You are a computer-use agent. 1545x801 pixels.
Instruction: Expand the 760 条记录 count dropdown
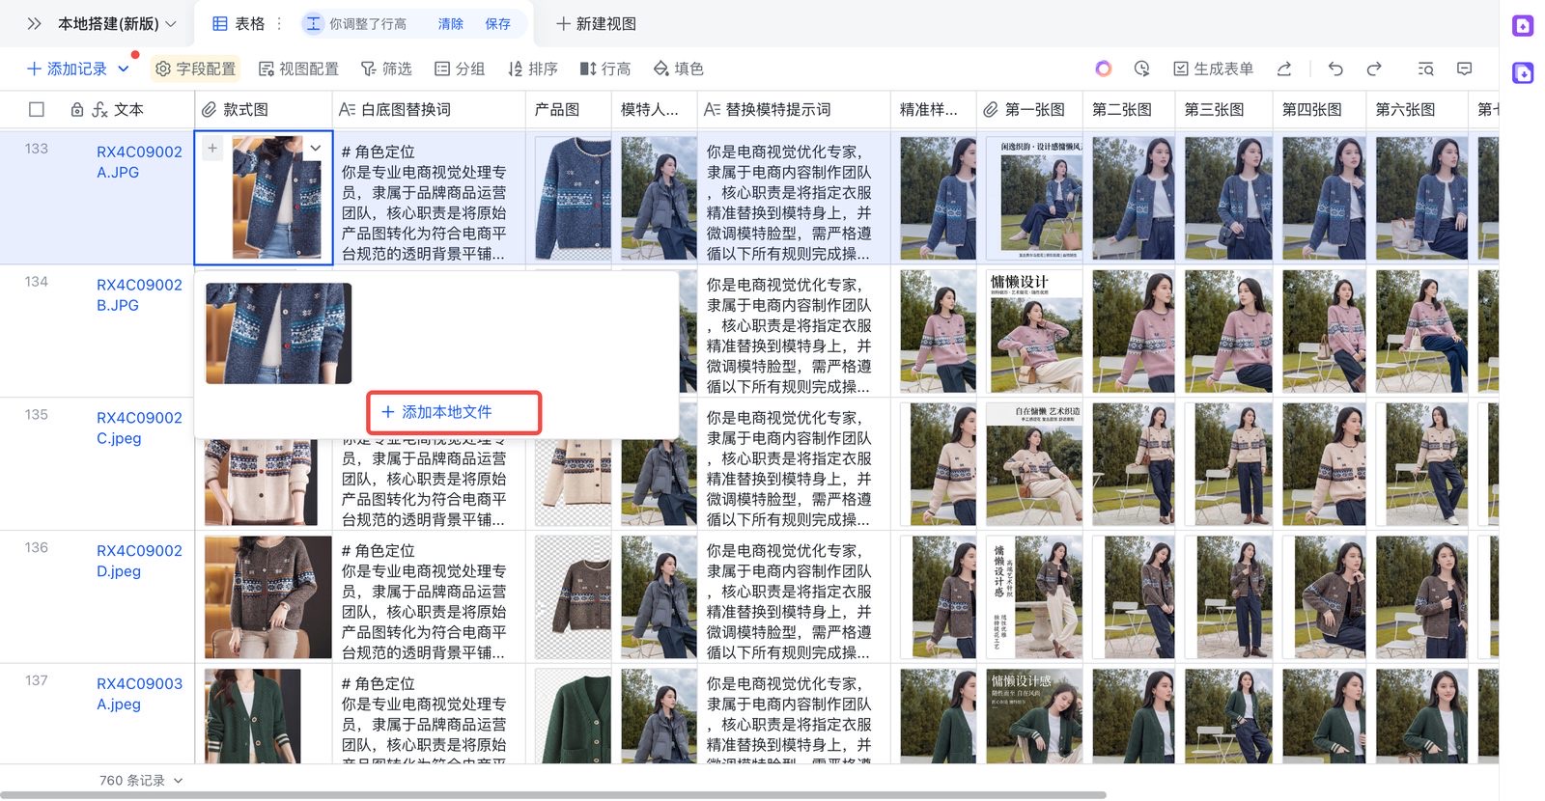[x=140, y=780]
